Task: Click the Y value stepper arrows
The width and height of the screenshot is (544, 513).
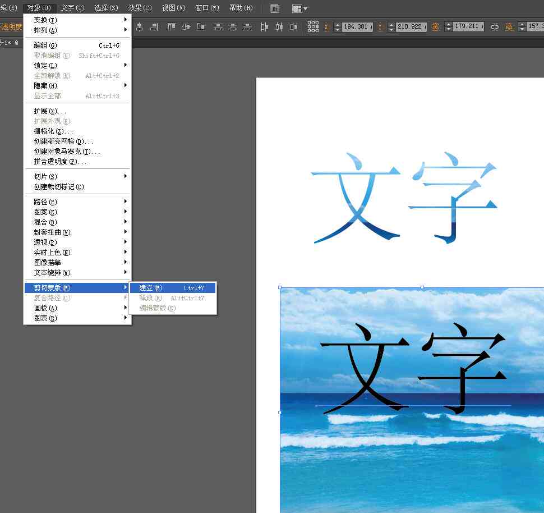Action: 391,27
